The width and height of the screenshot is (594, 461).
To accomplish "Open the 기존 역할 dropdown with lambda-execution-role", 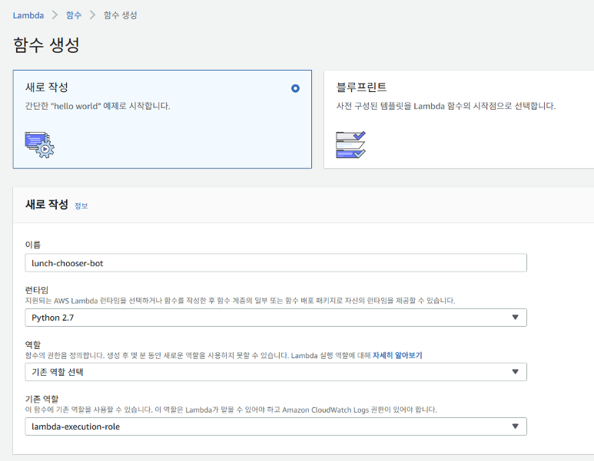I will click(x=275, y=426).
